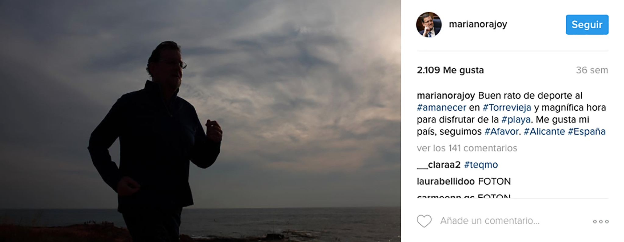Open marianorajoy profile picture avatar
Screen dimensions: 624x242
429,25
